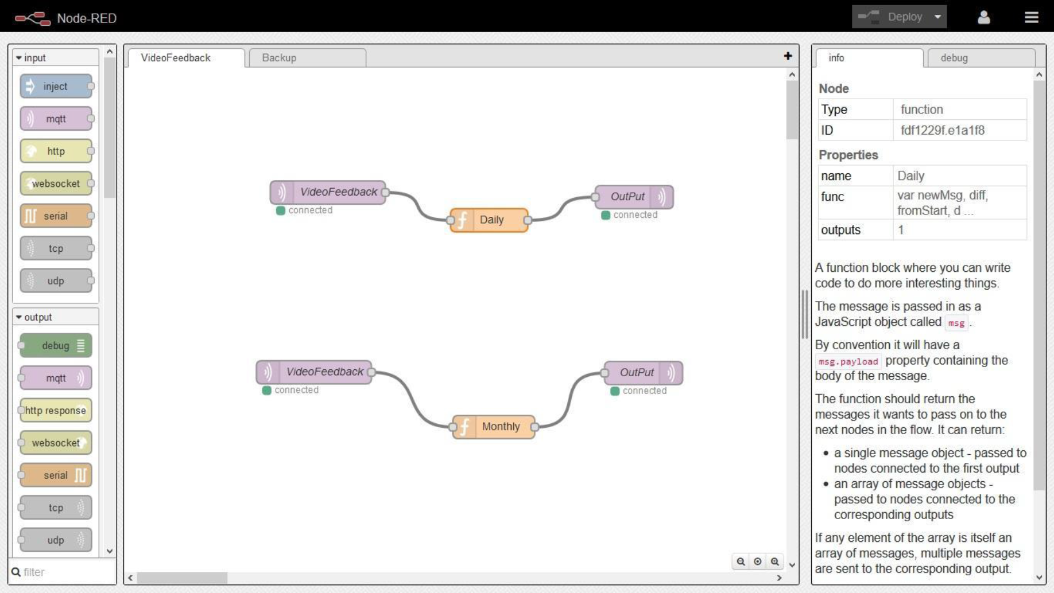Select the OutPut node wired to Daily
1054x593 pixels.
(634, 197)
